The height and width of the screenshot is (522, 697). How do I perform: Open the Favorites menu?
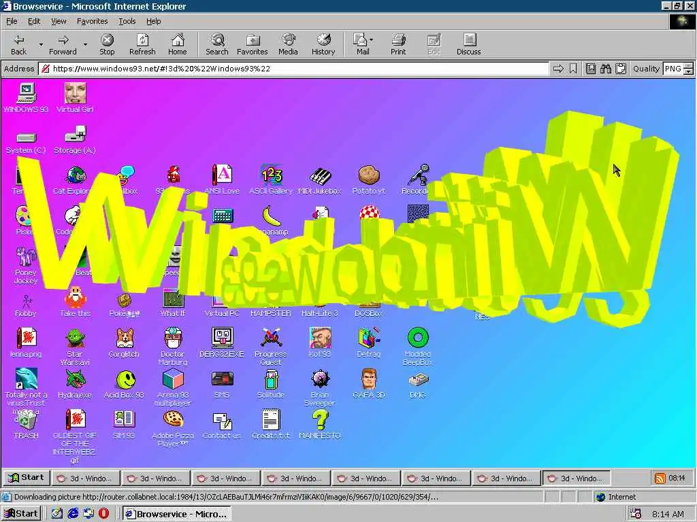point(92,21)
